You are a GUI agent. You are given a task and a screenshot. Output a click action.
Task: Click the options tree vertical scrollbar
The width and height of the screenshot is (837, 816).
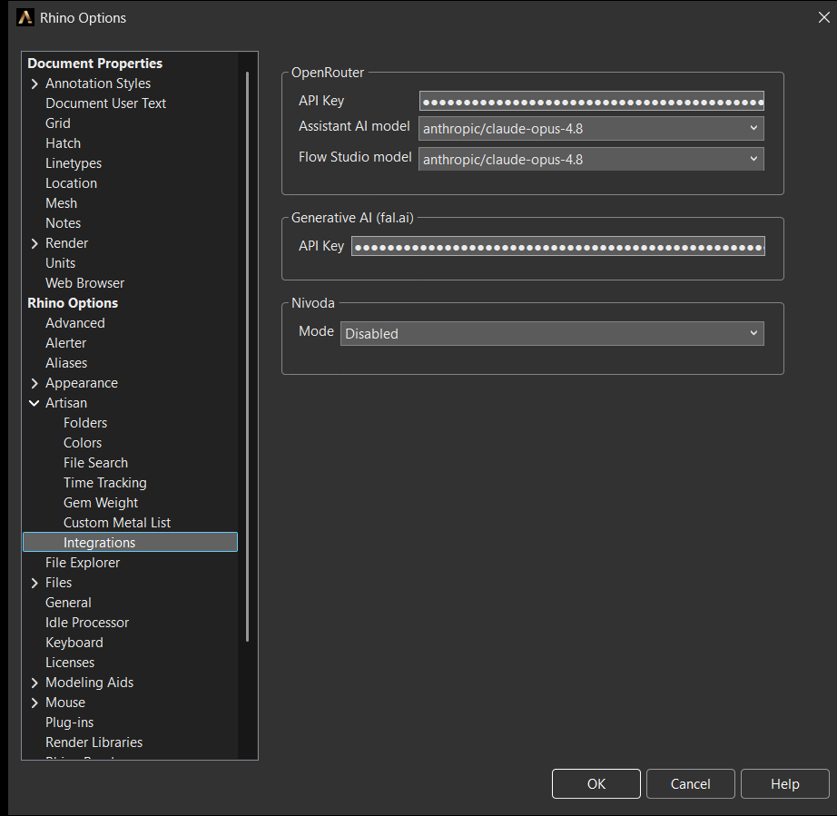coord(247,357)
